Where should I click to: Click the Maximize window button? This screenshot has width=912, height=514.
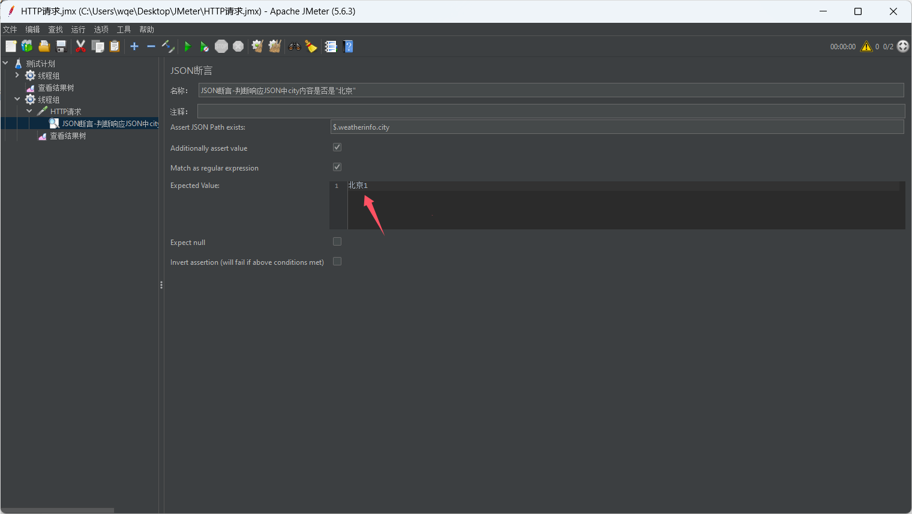pos(858,11)
